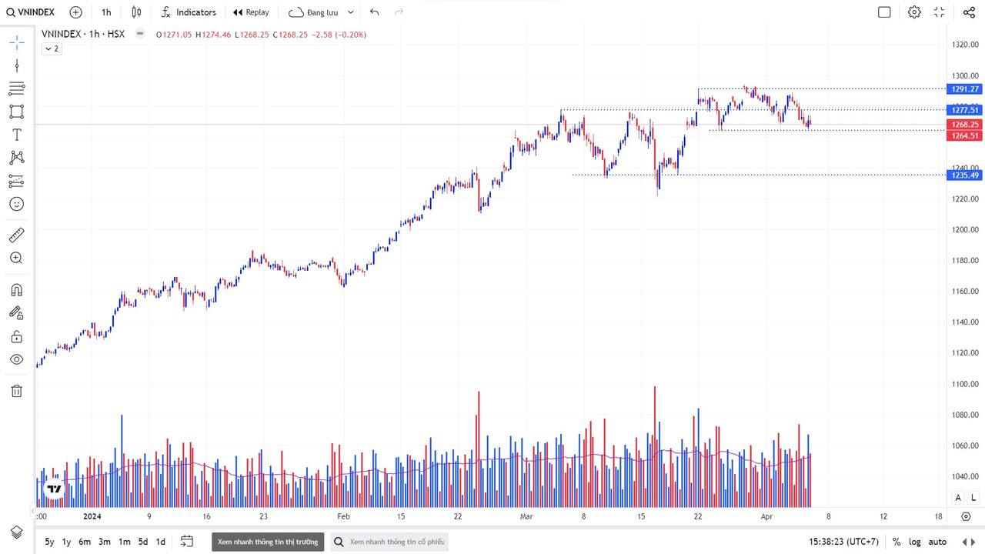Open timezone menu 15:38:23 (UTC+7)

843,542
